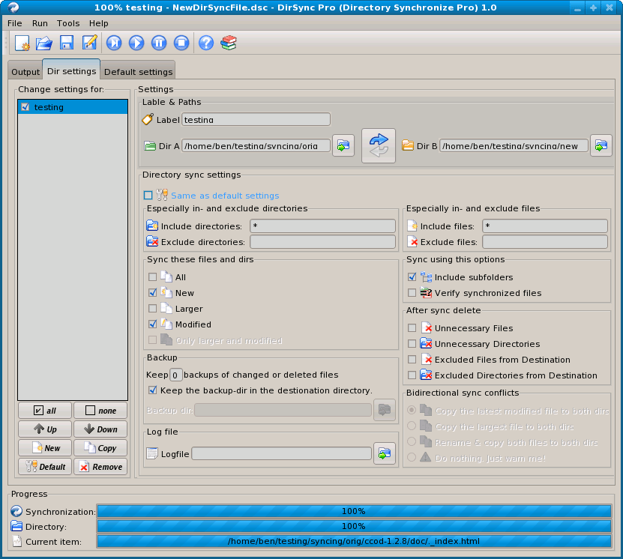Open a file with the folder toolbar icon
This screenshot has width=623, height=559.
[x=44, y=43]
